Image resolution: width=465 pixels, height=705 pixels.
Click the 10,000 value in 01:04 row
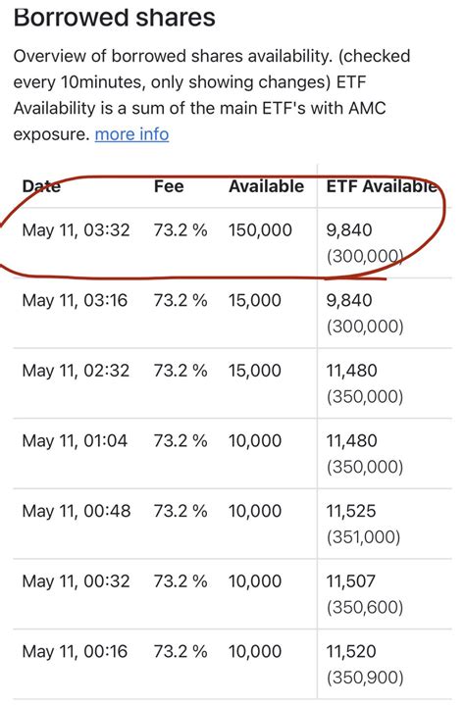coord(255,440)
